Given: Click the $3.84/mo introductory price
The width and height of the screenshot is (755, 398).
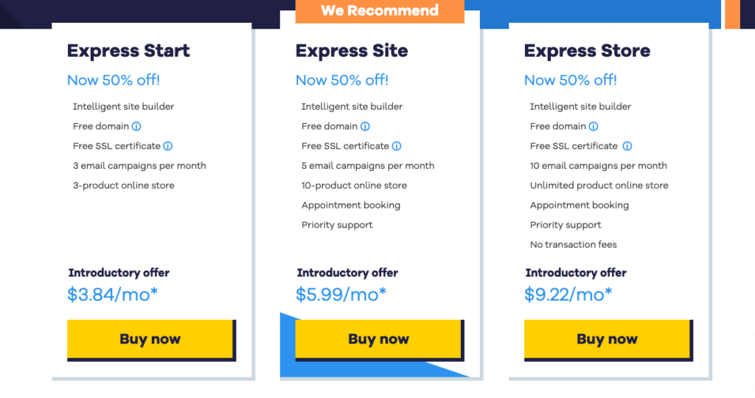Looking at the screenshot, I should tap(113, 295).
